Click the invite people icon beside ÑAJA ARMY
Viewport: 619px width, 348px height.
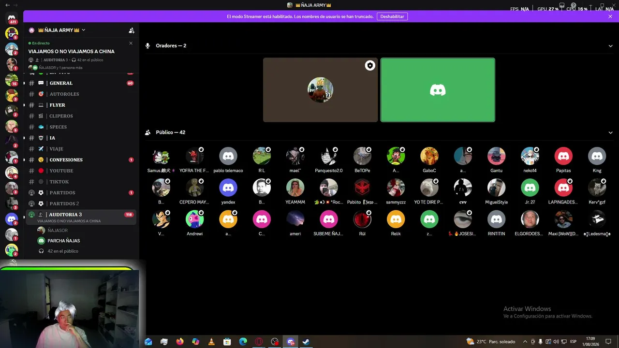[132, 30]
